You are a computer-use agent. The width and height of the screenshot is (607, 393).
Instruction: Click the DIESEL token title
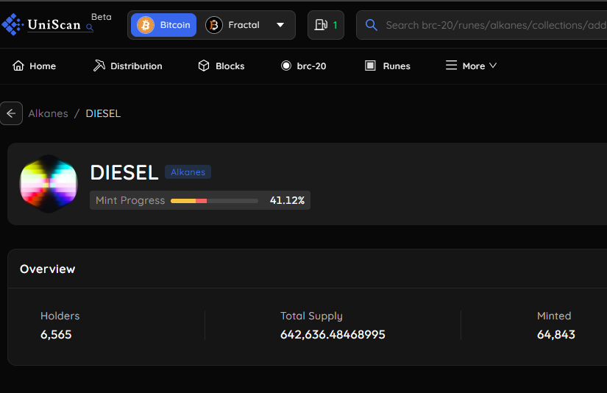(124, 172)
